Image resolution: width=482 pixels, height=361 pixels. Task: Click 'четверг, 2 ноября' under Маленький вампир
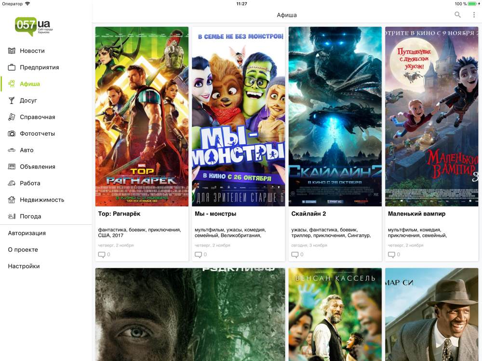tap(406, 245)
